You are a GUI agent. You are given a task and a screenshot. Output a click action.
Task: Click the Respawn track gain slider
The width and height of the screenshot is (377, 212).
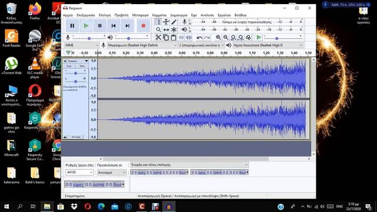click(x=75, y=73)
